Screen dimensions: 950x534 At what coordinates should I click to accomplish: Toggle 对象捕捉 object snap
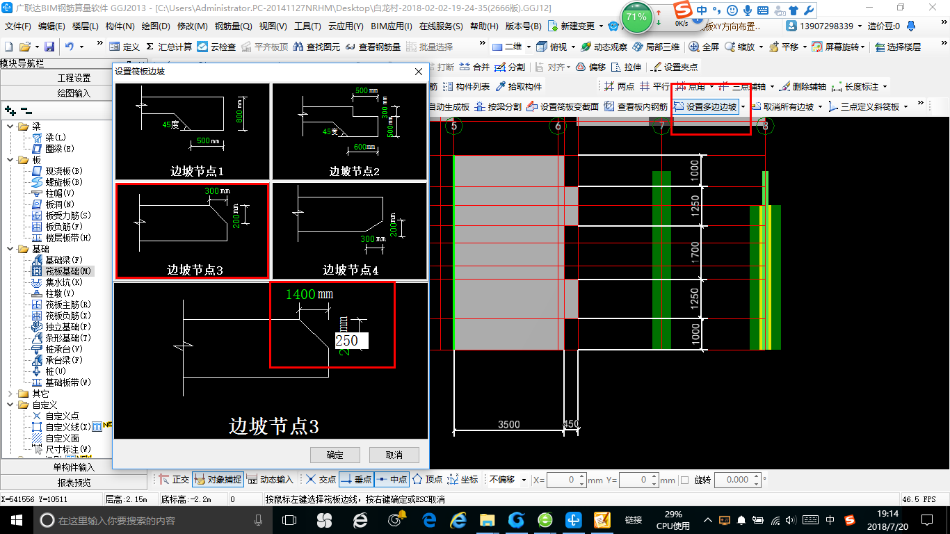218,479
